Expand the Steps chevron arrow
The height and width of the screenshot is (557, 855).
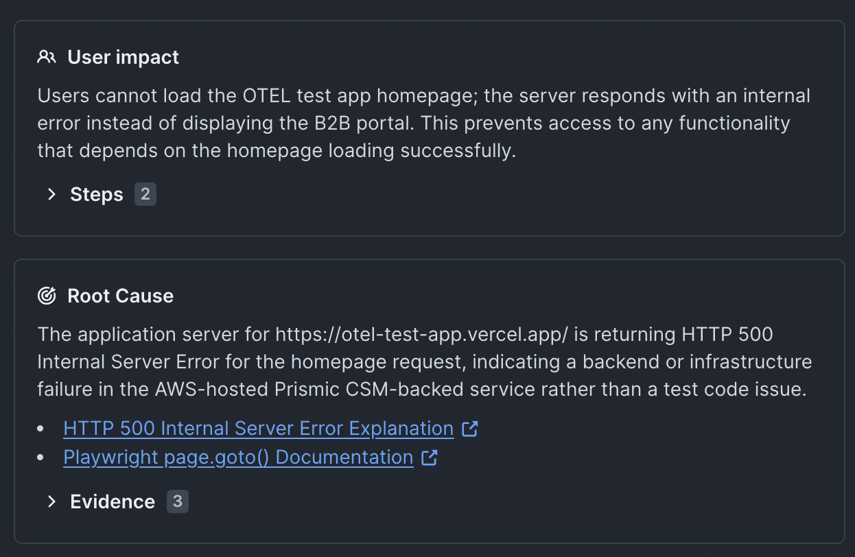(x=51, y=194)
